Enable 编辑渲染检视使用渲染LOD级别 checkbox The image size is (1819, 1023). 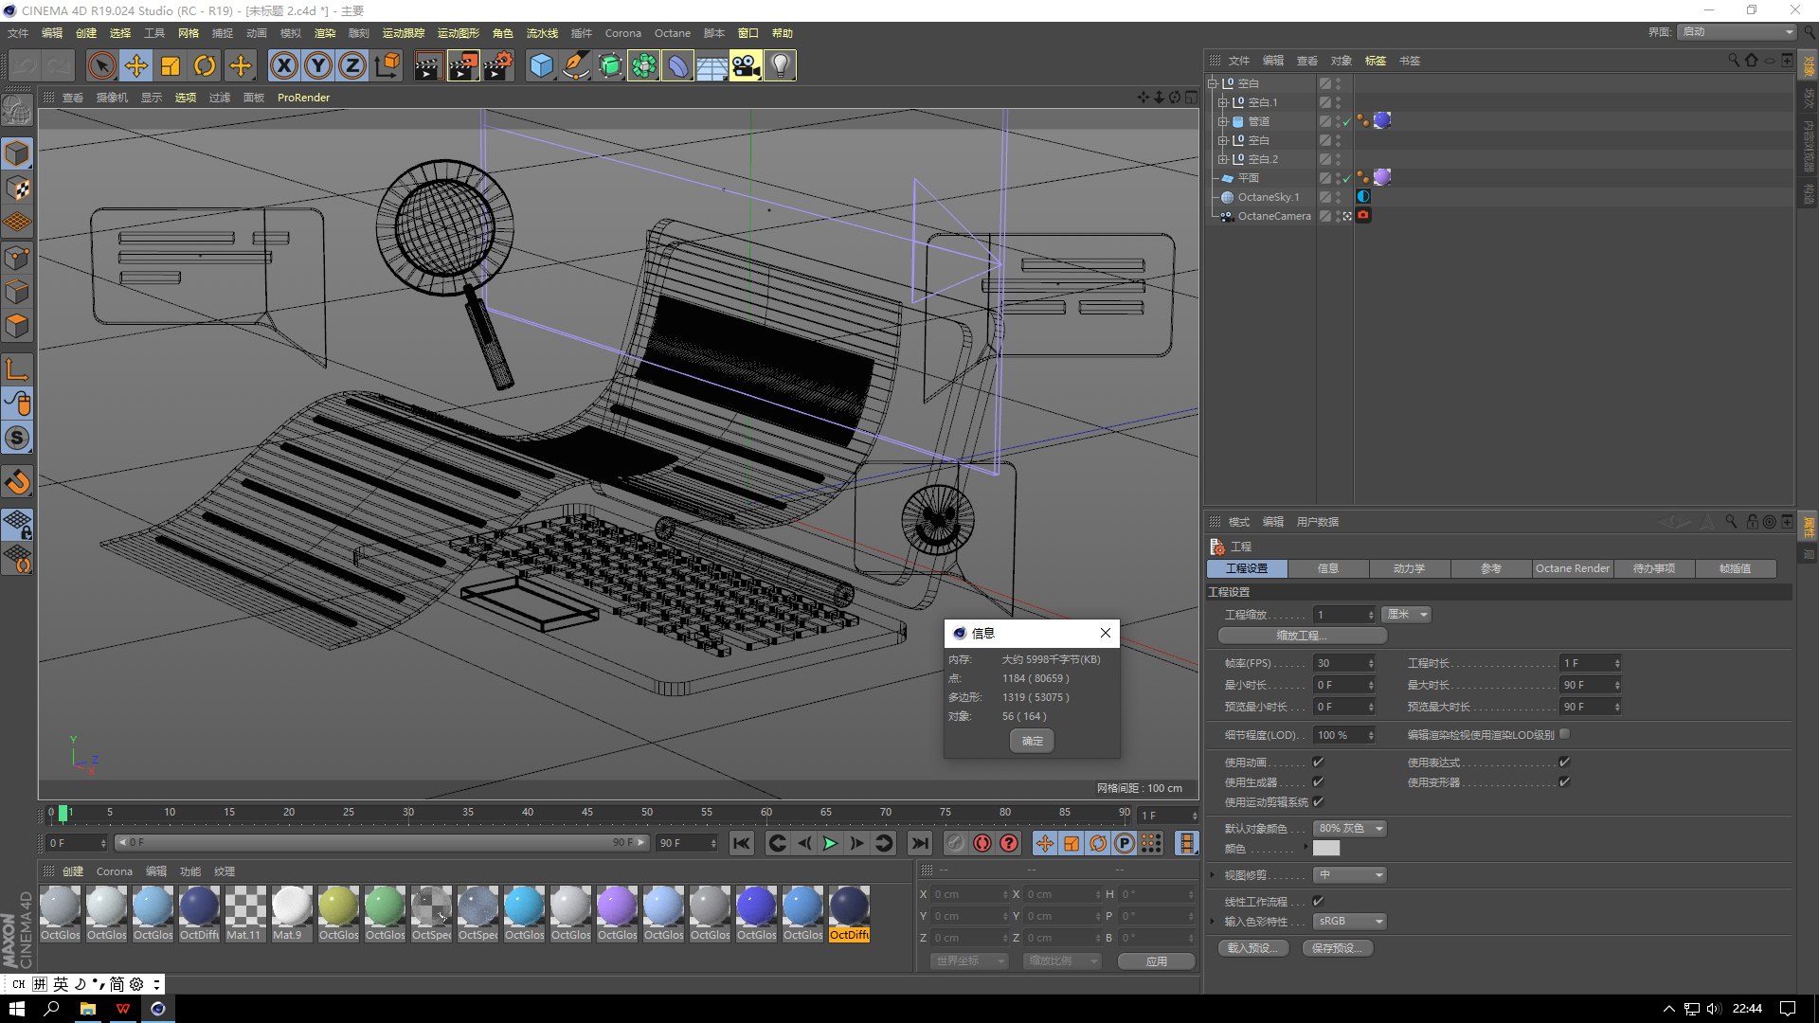[x=1564, y=734]
